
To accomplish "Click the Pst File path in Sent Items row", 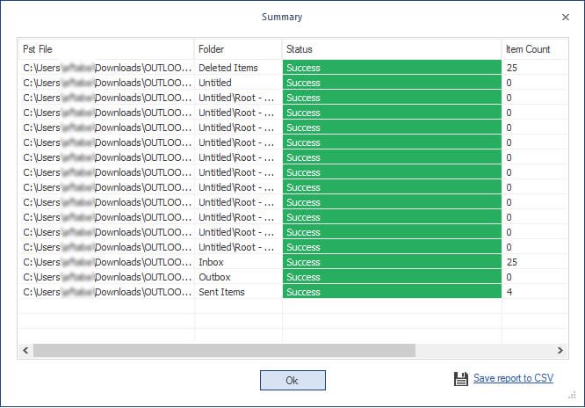I will click(x=107, y=292).
